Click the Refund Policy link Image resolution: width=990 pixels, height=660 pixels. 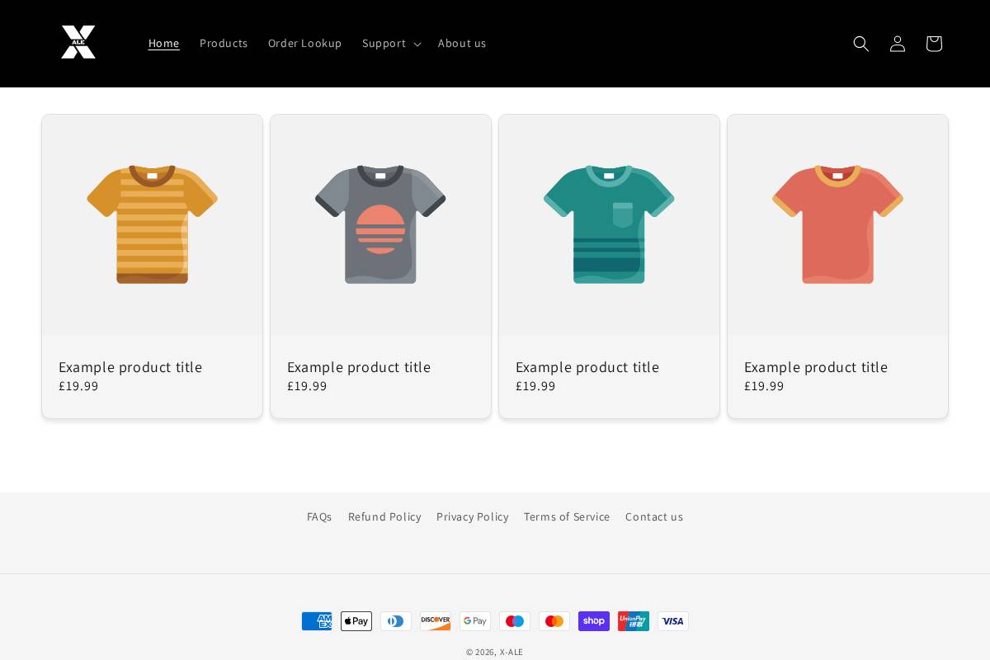(x=384, y=516)
